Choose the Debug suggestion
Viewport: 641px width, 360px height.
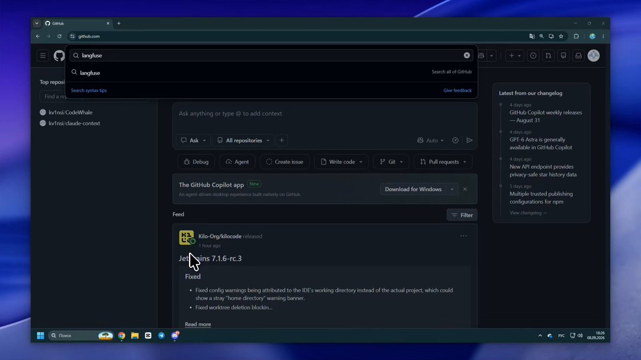click(x=196, y=162)
